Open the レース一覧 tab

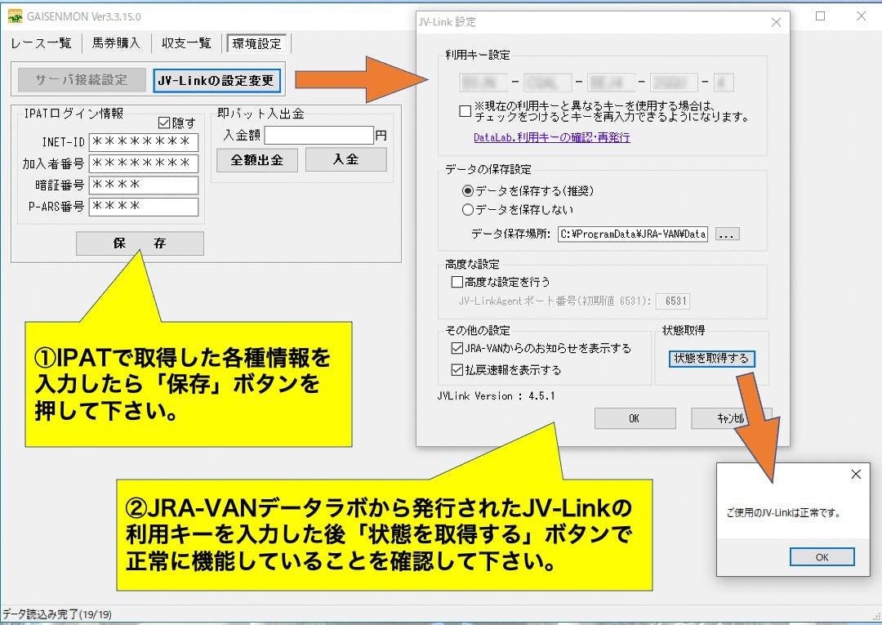(x=42, y=43)
